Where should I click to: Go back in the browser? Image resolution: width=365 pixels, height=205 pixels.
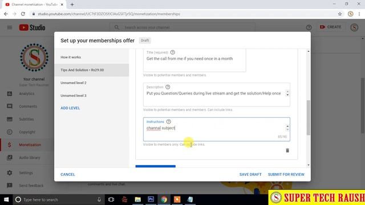(6, 14)
